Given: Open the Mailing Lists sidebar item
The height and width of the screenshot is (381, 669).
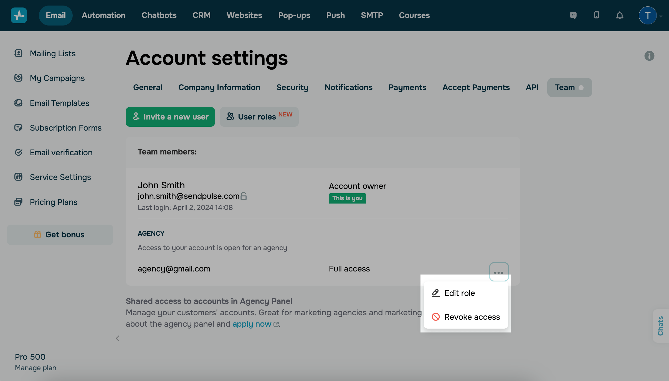Looking at the screenshot, I should 52,54.
